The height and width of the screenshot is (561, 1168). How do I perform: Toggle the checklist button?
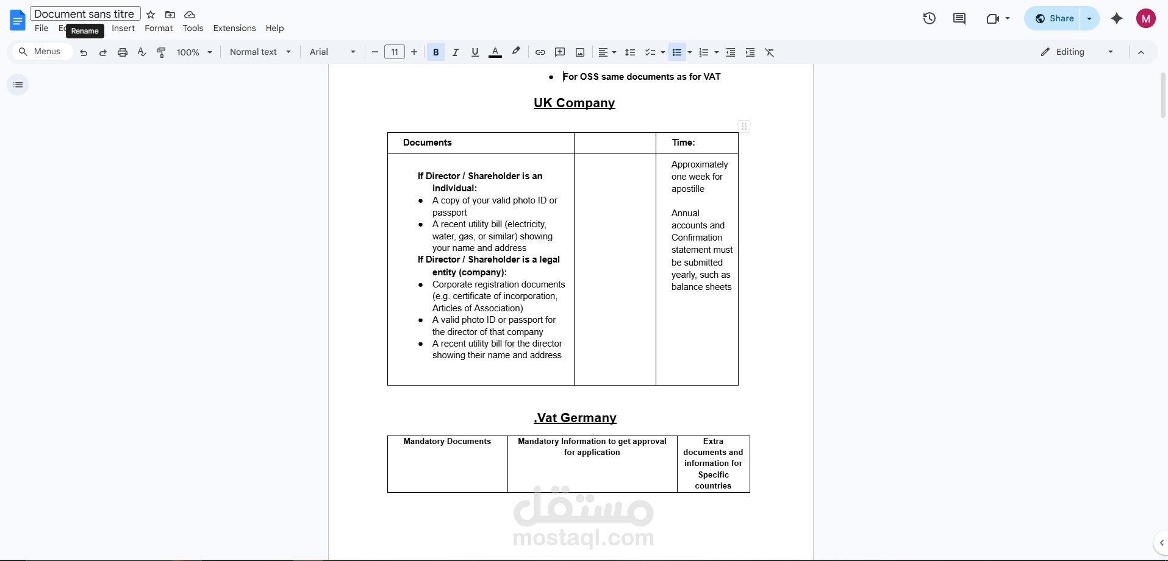click(650, 52)
